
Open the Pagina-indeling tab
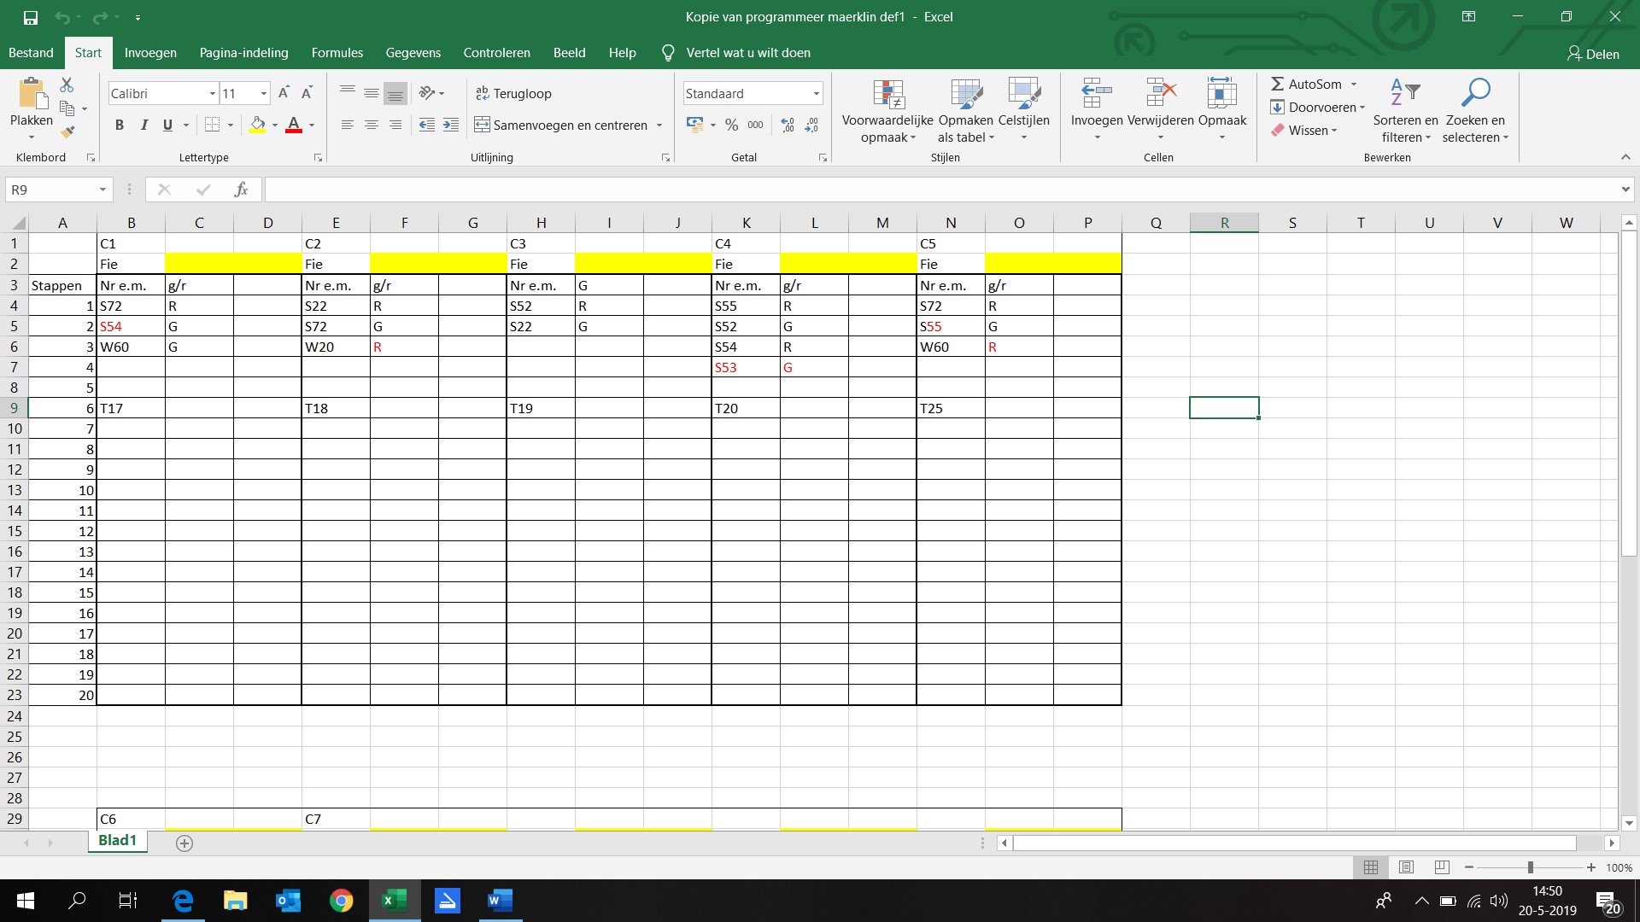pos(243,53)
